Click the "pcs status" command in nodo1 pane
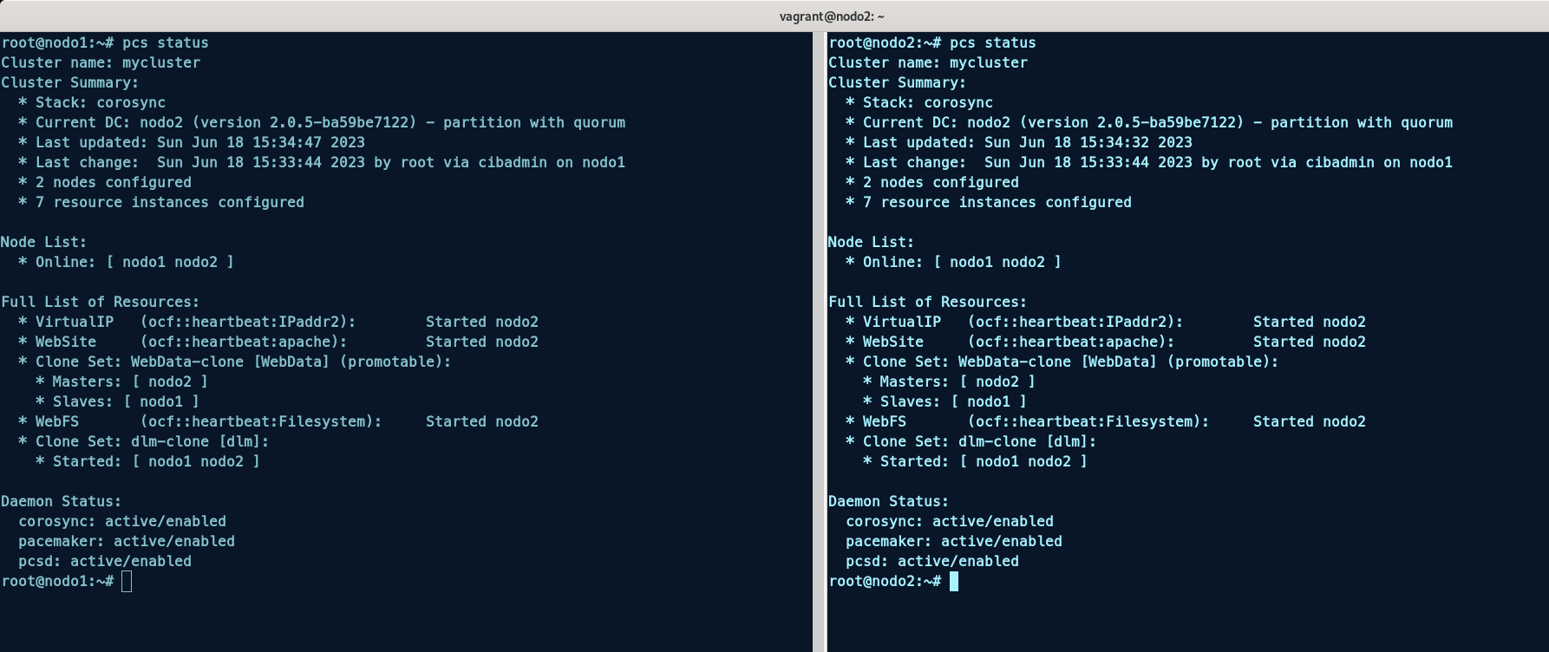This screenshot has height=652, width=1549. click(165, 43)
